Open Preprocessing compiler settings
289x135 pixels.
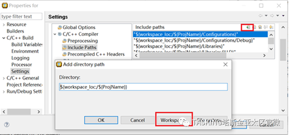point(83,41)
